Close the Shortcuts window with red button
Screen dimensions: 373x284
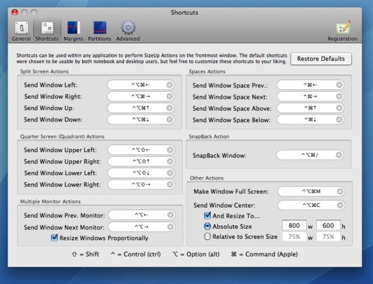pyautogui.click(x=15, y=12)
